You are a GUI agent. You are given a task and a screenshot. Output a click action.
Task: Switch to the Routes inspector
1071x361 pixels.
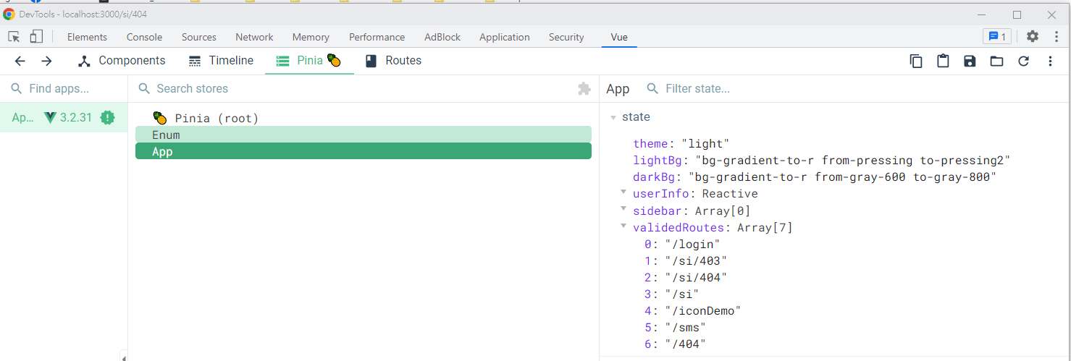pyautogui.click(x=393, y=61)
